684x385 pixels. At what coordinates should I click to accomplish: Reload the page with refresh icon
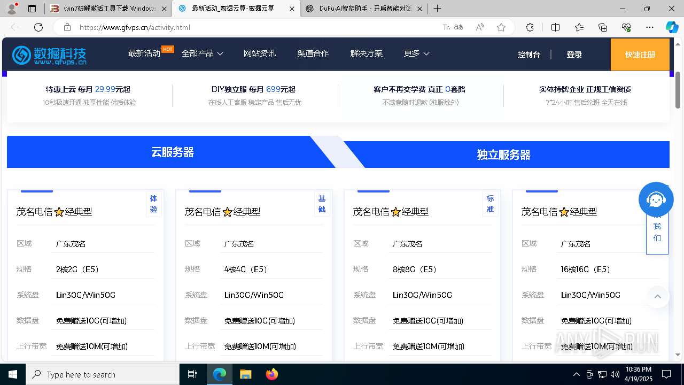click(38, 27)
